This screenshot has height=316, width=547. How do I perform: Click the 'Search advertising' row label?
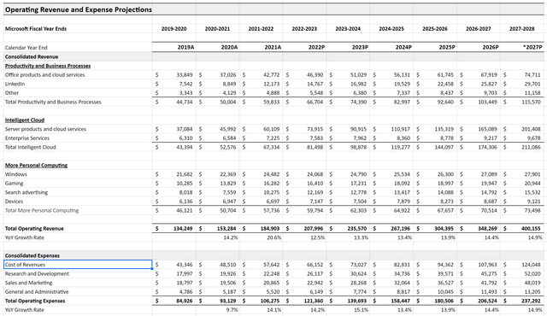(26, 193)
